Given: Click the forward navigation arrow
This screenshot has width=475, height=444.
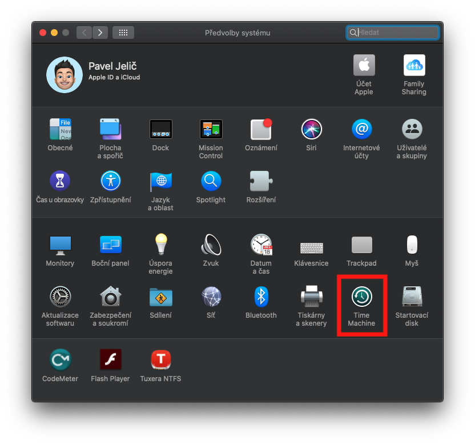Looking at the screenshot, I should (100, 33).
